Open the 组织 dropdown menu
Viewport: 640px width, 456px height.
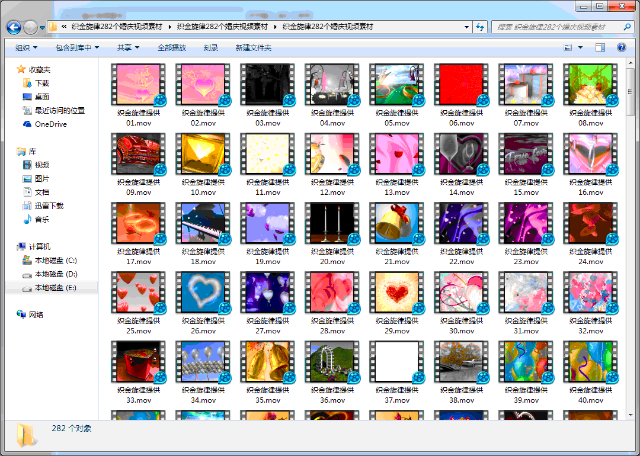[26, 47]
